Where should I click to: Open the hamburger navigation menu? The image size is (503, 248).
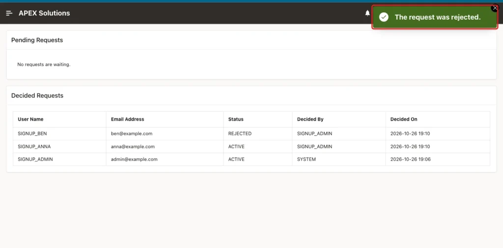coord(9,13)
